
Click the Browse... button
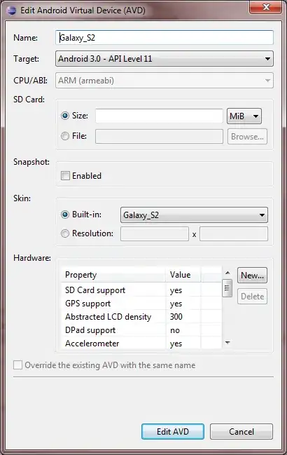click(247, 137)
